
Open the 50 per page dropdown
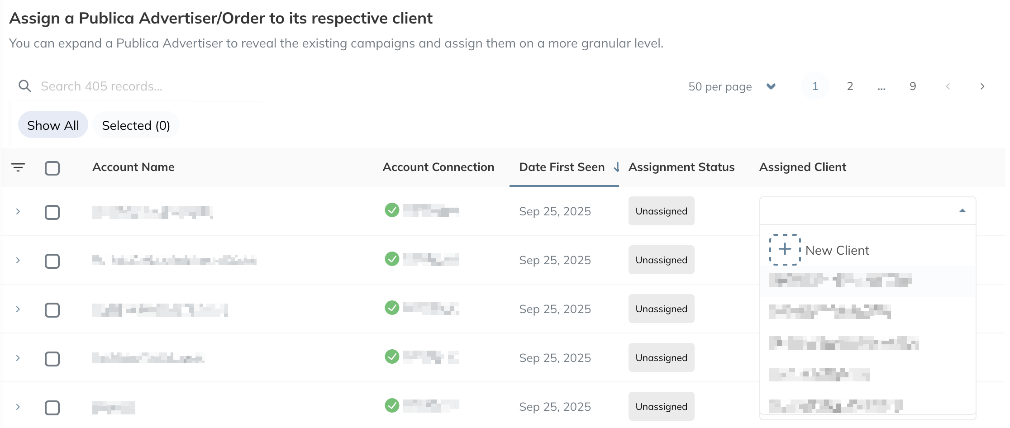pos(732,86)
